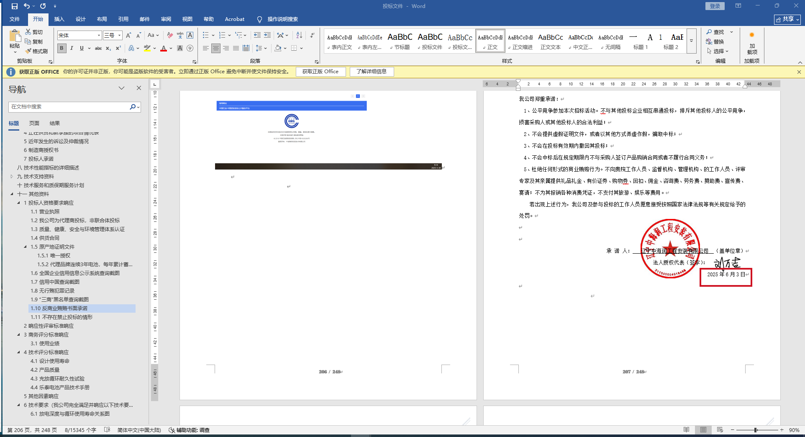Decrease font size with the shrink font icon

pos(138,36)
